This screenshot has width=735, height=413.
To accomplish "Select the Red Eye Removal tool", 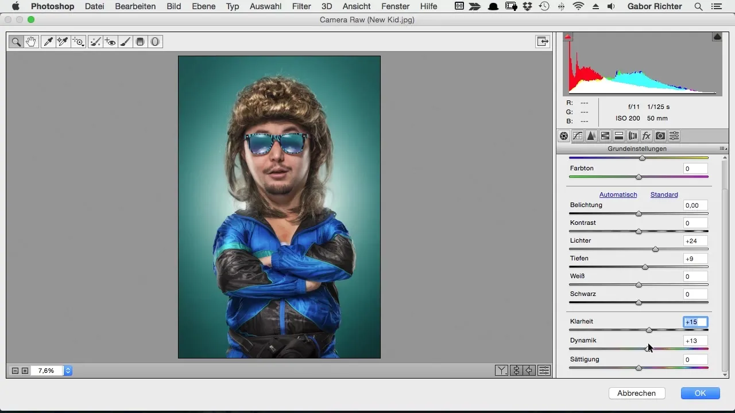I will 110,41.
